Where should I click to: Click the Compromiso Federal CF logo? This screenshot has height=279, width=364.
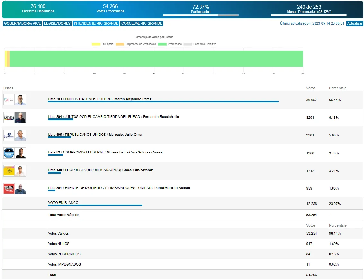pyautogui.click(x=9, y=153)
